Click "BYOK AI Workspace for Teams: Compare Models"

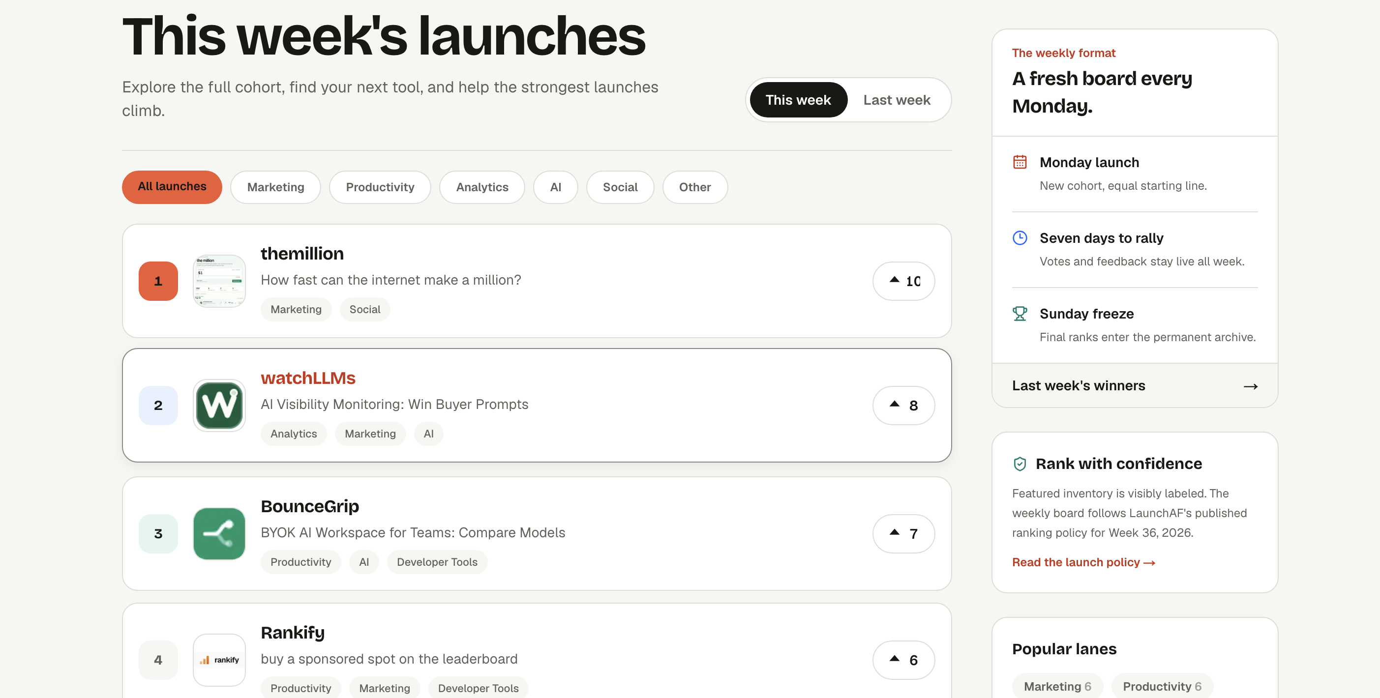[413, 533]
